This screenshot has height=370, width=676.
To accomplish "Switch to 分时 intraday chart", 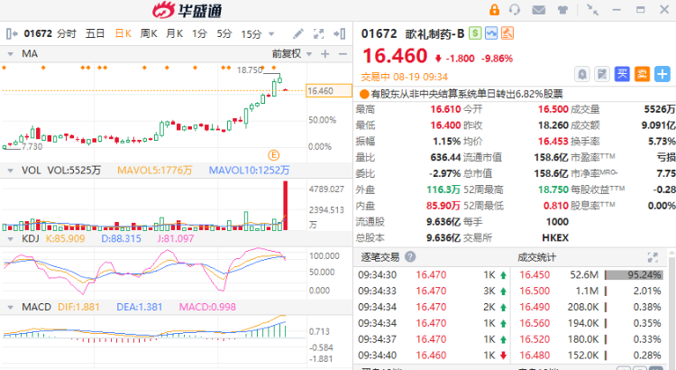I will (x=67, y=33).
